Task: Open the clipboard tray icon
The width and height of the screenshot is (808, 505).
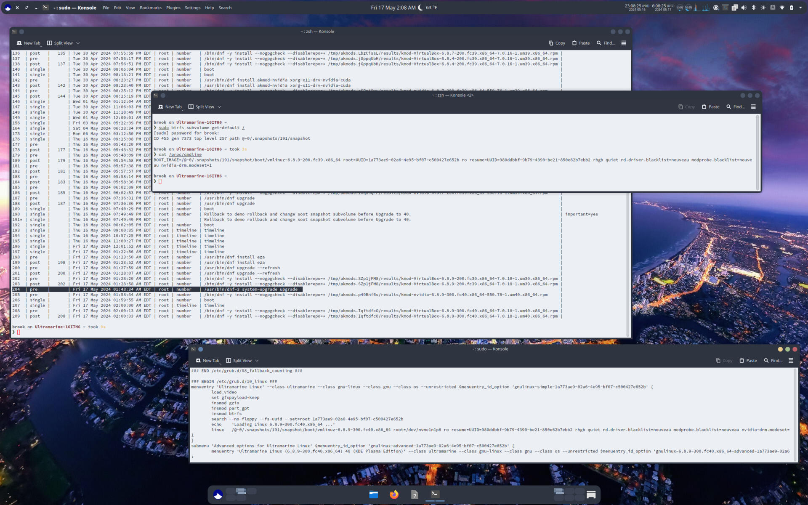Action: pos(735,8)
